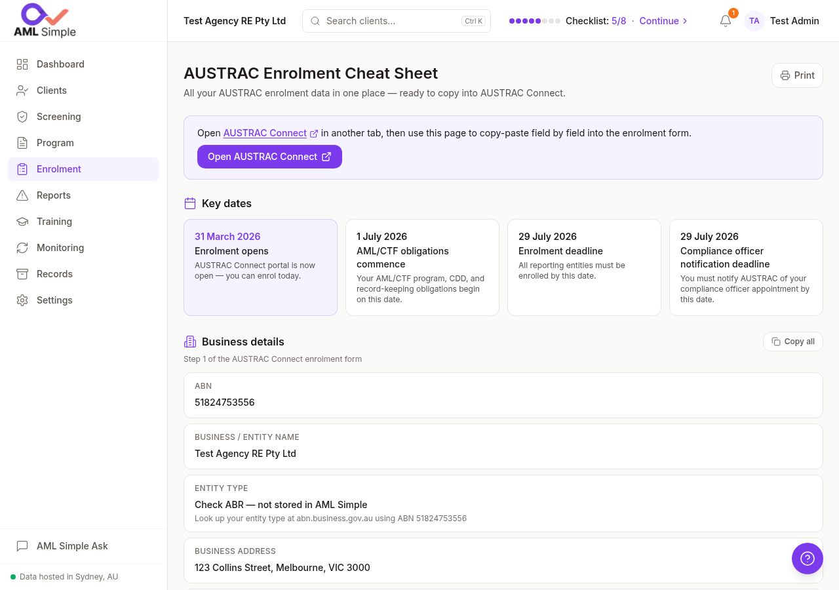Viewport: 839px width, 590px height.
Task: Navigate to Training
Action: click(x=83, y=222)
